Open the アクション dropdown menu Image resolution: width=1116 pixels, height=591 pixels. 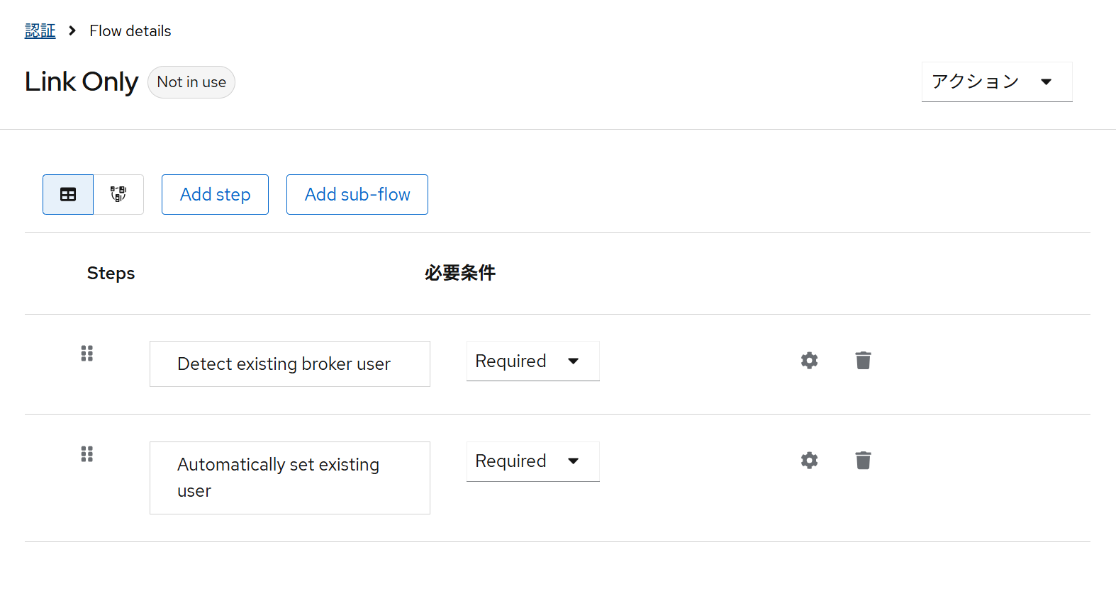pyautogui.click(x=997, y=82)
